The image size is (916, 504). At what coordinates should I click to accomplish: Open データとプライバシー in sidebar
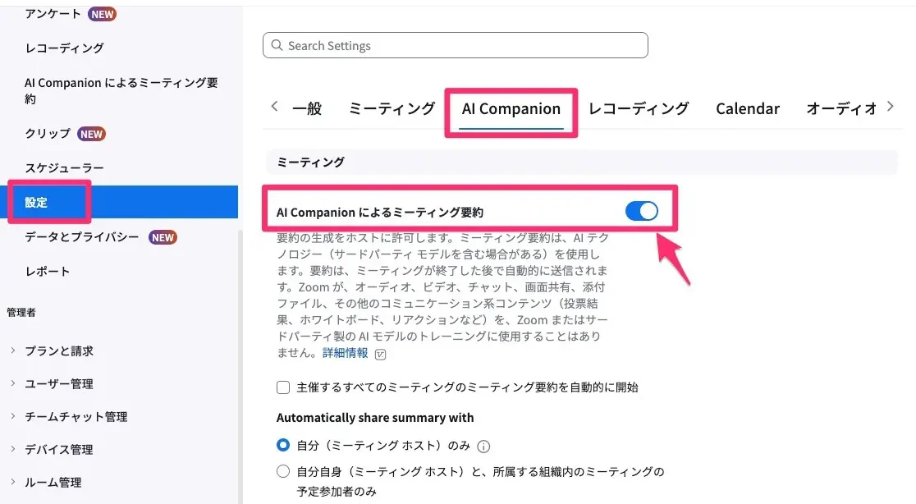pos(82,237)
